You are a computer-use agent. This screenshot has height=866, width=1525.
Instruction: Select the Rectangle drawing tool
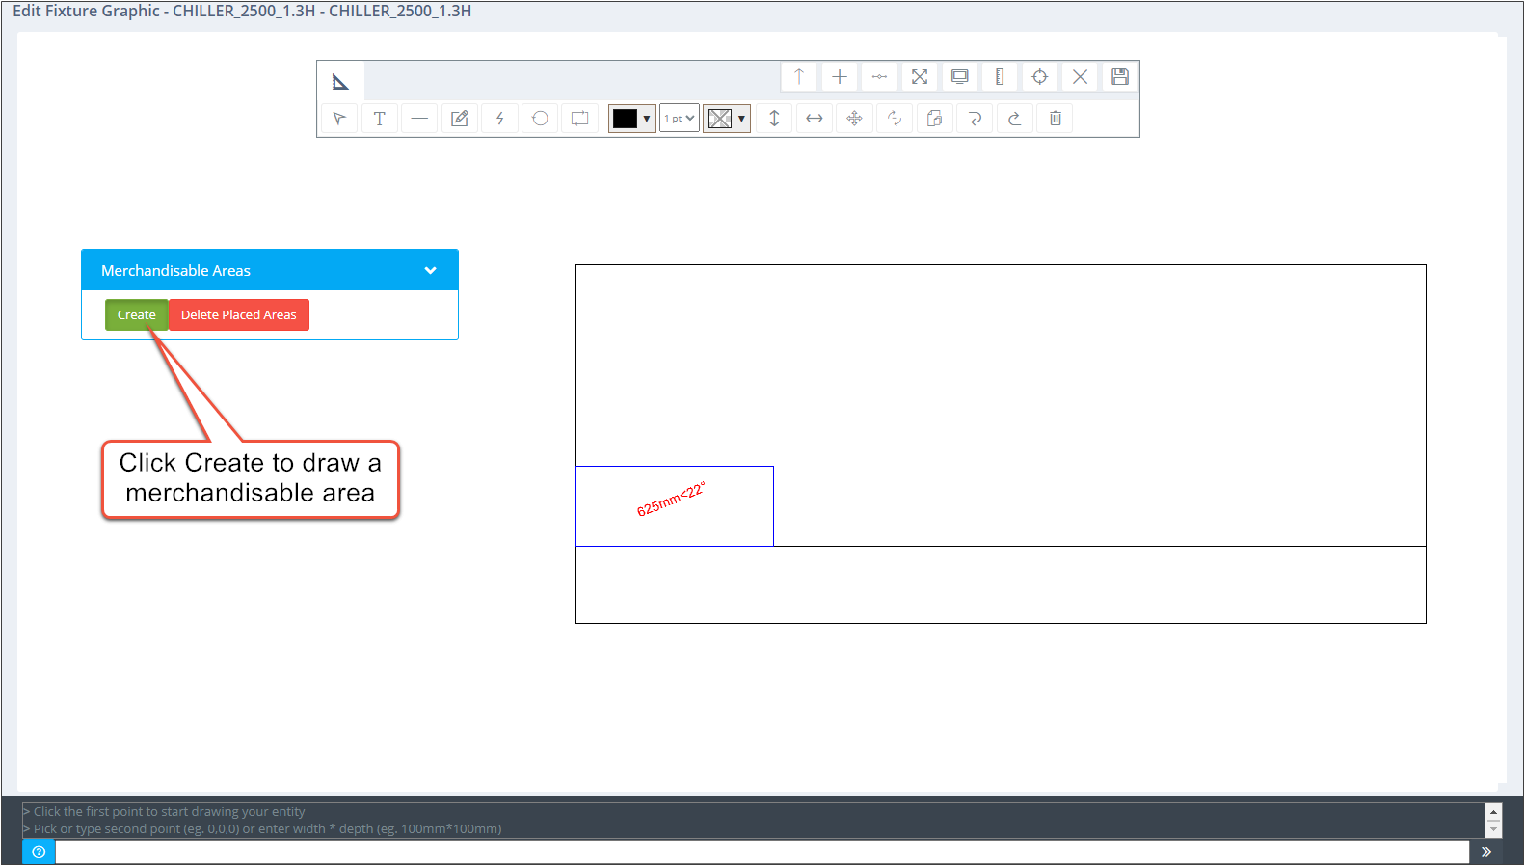tap(580, 119)
